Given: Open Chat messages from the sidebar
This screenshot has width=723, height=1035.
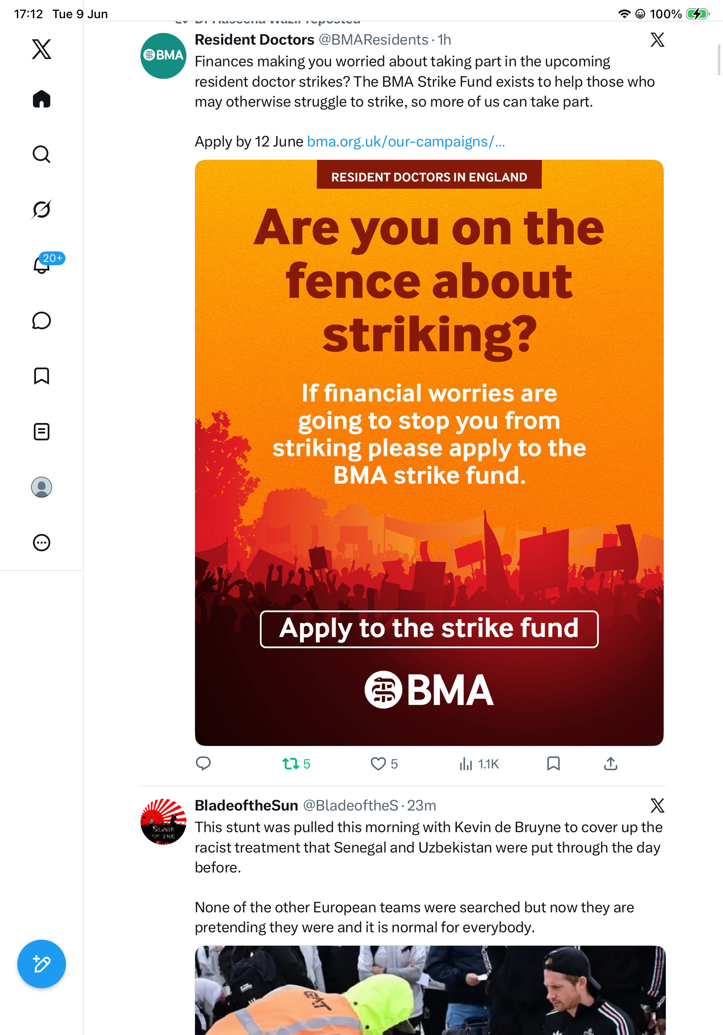Looking at the screenshot, I should 42,320.
